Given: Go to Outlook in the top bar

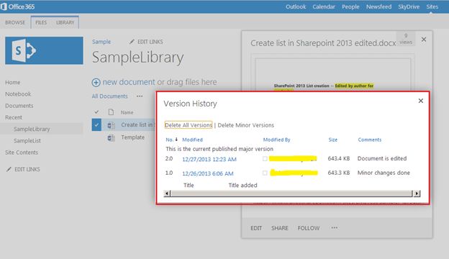Looking at the screenshot, I should [x=296, y=6].
